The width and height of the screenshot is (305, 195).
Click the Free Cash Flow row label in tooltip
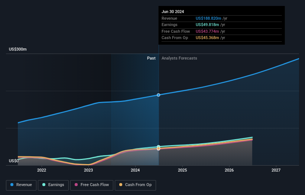pos(176,31)
